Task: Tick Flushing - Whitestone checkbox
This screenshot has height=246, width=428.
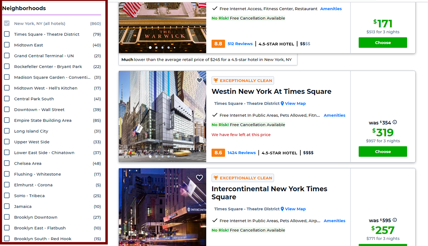Action: pos(7,174)
